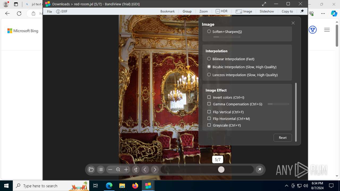Image resolution: width=340 pixels, height=191 pixels.
Task: Zoom in using the plus icon
Action: click(x=126, y=170)
